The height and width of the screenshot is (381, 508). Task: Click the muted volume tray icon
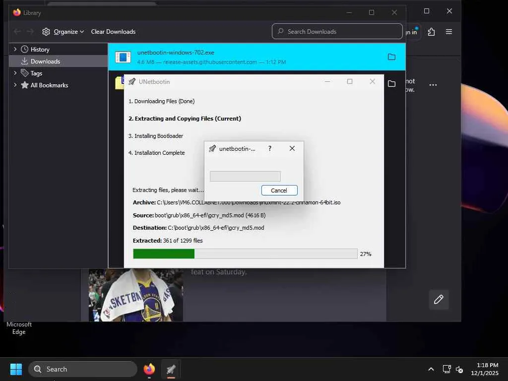click(x=459, y=369)
